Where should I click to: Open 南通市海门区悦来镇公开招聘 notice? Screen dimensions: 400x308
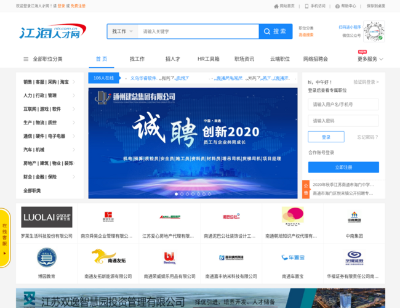coord(343,193)
